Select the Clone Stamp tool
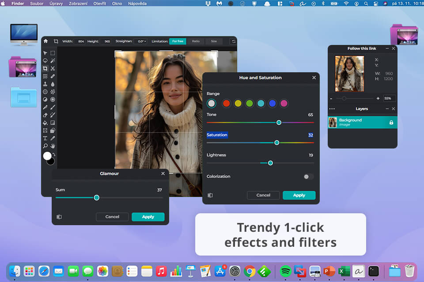424x282 pixels. [45, 84]
